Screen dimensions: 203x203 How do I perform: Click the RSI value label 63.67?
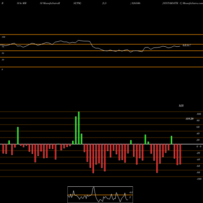coord(187,45)
